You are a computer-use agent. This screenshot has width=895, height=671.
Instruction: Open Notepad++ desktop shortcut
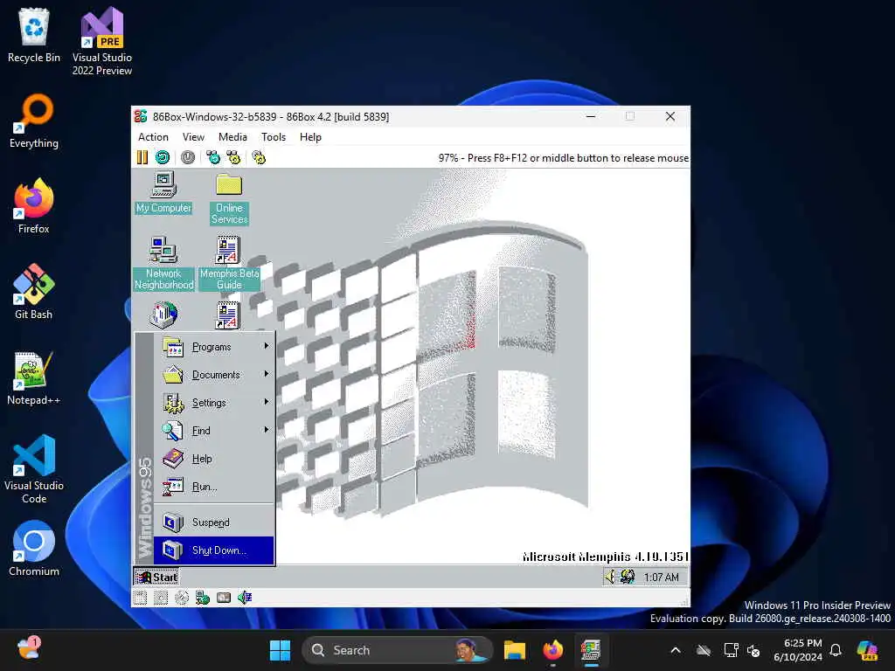[34, 377]
